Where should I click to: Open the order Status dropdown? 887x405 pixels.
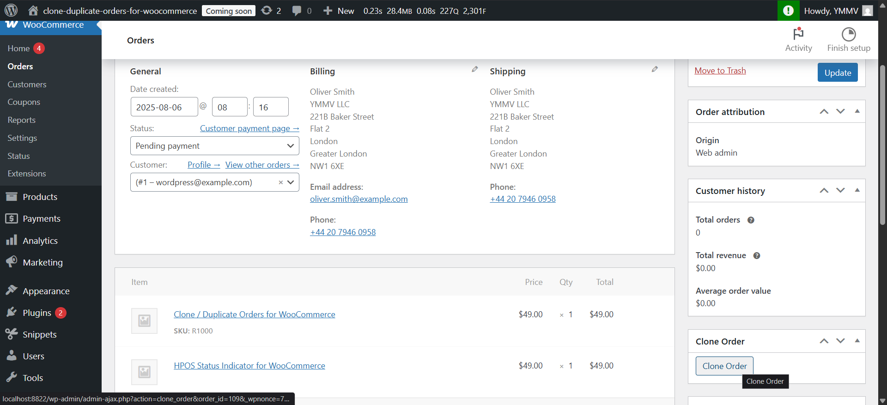pyautogui.click(x=215, y=146)
